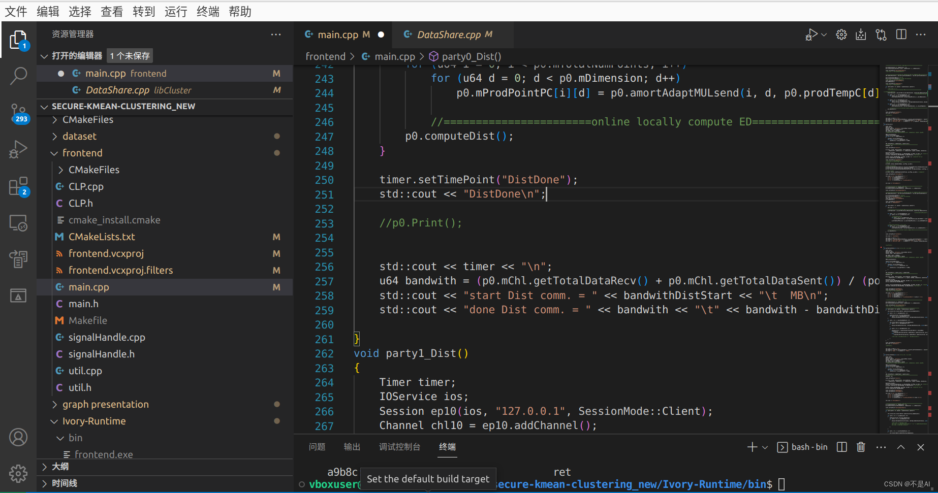Kill the terminal with trash icon

pyautogui.click(x=861, y=447)
